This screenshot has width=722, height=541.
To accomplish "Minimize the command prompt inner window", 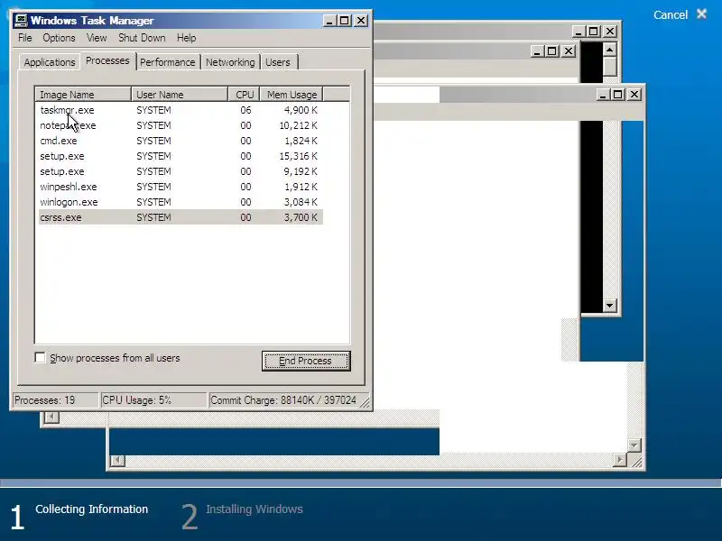I will [x=537, y=51].
